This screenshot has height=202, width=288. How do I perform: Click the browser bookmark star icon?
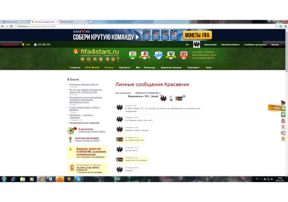276,26
